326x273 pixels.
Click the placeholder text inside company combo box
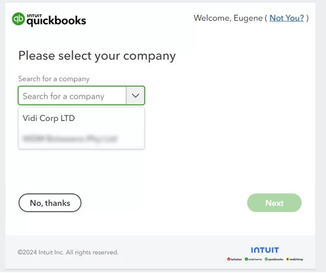(63, 96)
